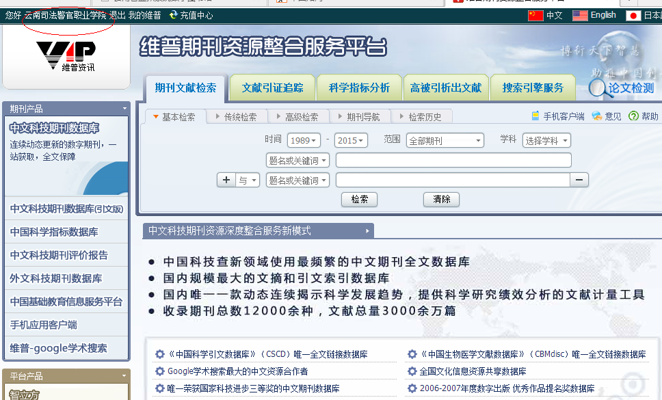Open 维普-google学术搜索 link
The height and width of the screenshot is (400, 662).
[x=58, y=347]
